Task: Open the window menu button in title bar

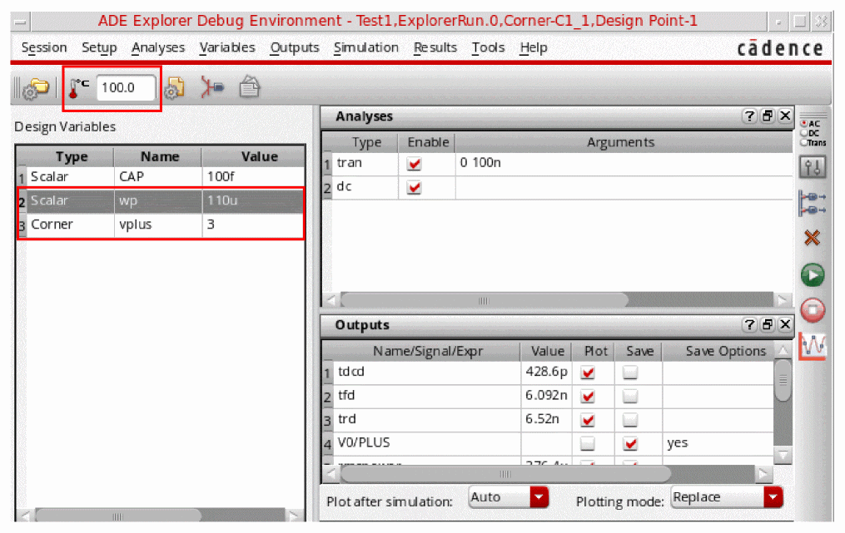Action: click(x=21, y=22)
